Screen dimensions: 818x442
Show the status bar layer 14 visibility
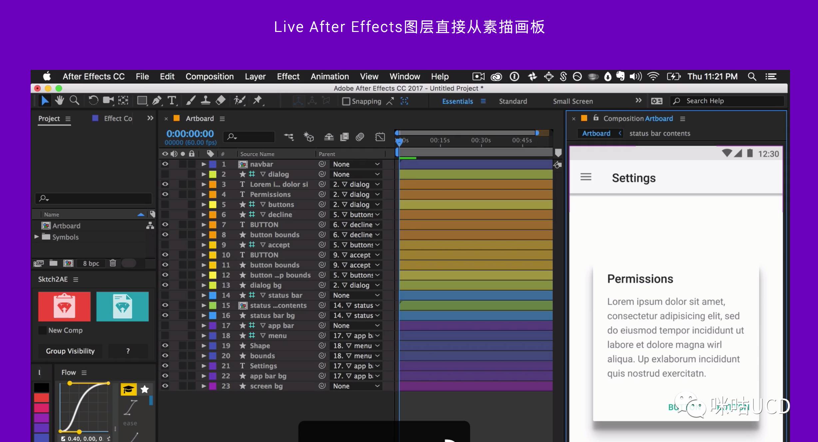(x=165, y=295)
